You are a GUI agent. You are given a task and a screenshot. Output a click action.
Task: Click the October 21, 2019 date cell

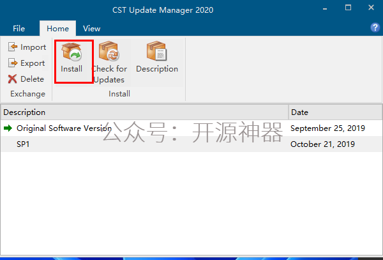click(322, 144)
